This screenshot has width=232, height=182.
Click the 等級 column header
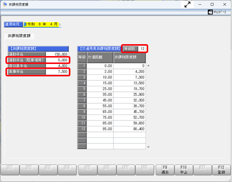(x=82, y=57)
